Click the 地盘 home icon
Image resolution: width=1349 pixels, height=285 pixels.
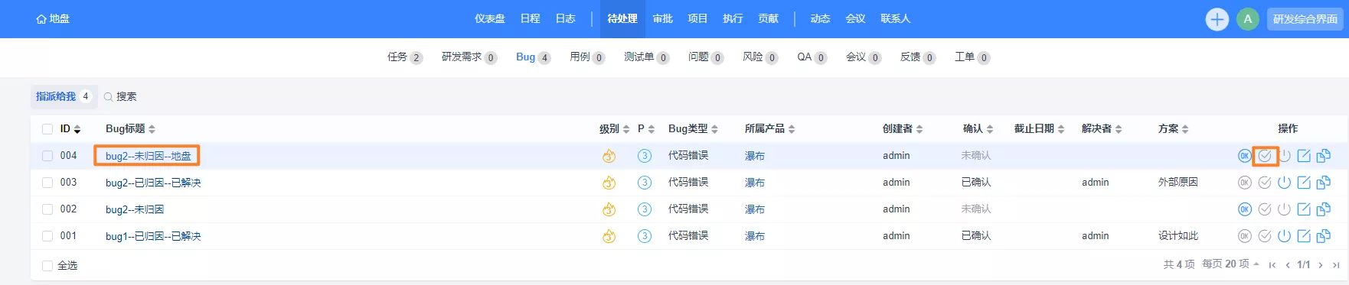[41, 19]
